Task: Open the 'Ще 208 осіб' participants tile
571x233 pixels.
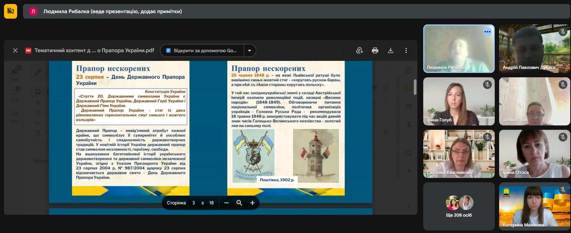Action: (459, 206)
